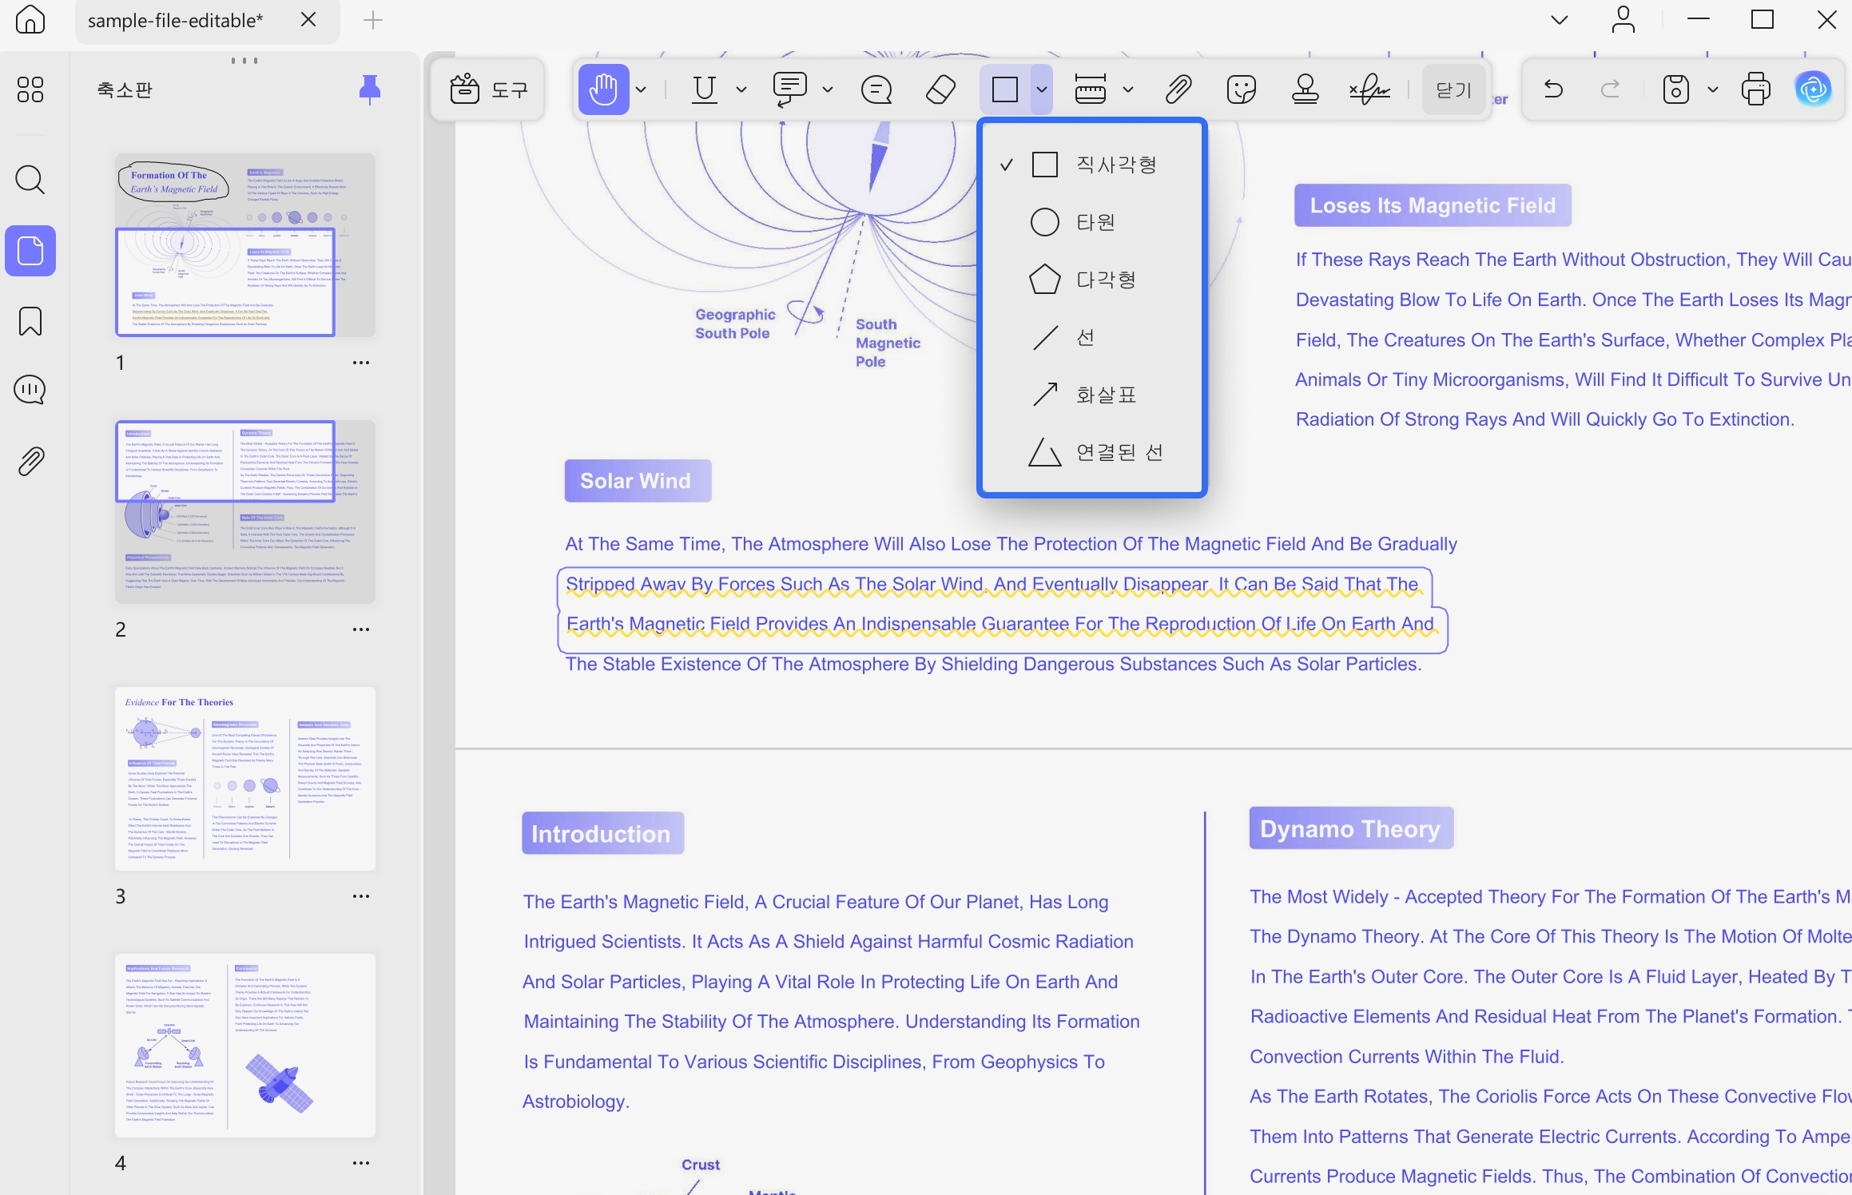Click the 닫기 close toolbar button
The width and height of the screenshot is (1852, 1195).
(x=1453, y=89)
